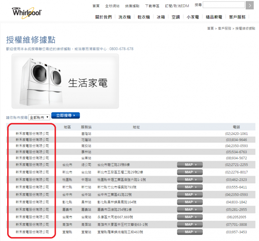Open the 全球網站 link
Image resolution: width=259 pixels, height=241 pixels.
click(112, 6)
